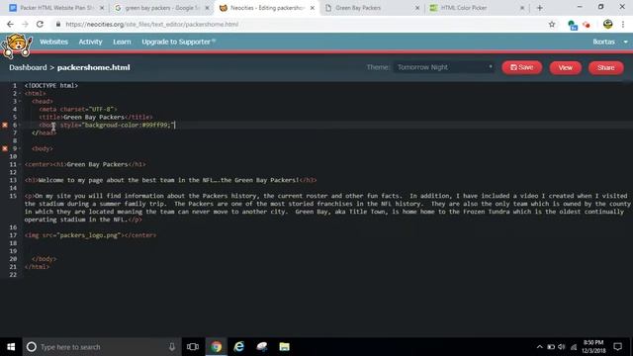Click the user profile avatar in Chrome toolbar
Image resolution: width=633 pixels, height=356 pixels.
(608, 24)
